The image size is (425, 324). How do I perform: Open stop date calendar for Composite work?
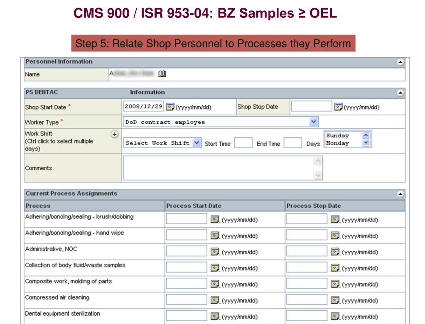click(335, 284)
